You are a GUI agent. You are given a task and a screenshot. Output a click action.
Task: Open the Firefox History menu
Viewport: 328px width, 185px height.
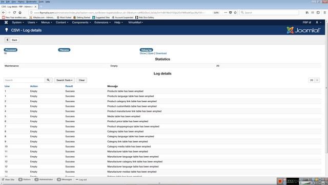coord(21,2)
